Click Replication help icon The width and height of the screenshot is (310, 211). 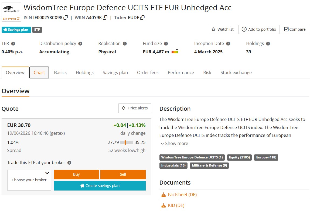(x=125, y=44)
